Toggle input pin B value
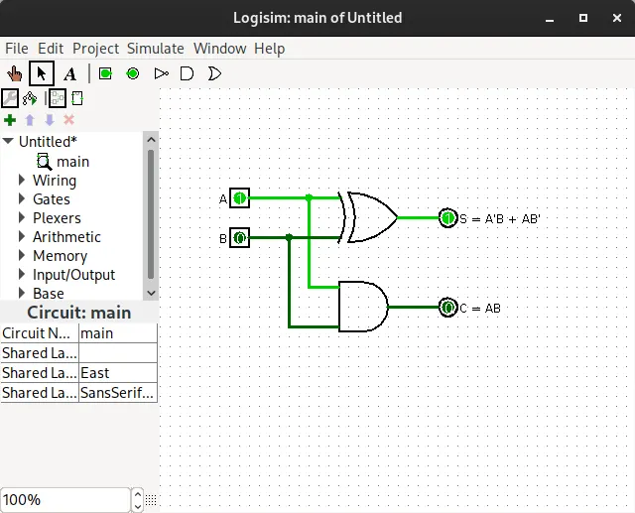The height and width of the screenshot is (513, 635). pos(239,238)
